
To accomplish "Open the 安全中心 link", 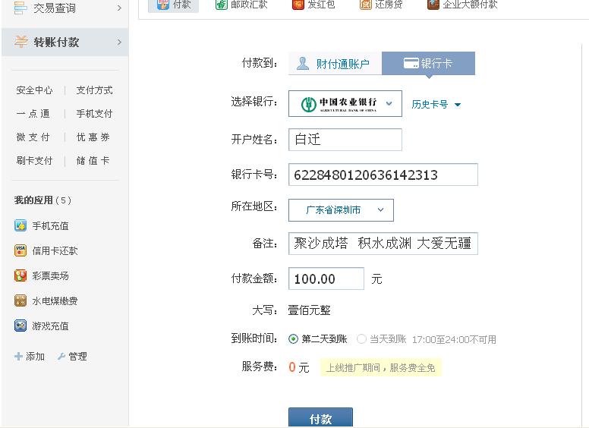I will point(34,90).
